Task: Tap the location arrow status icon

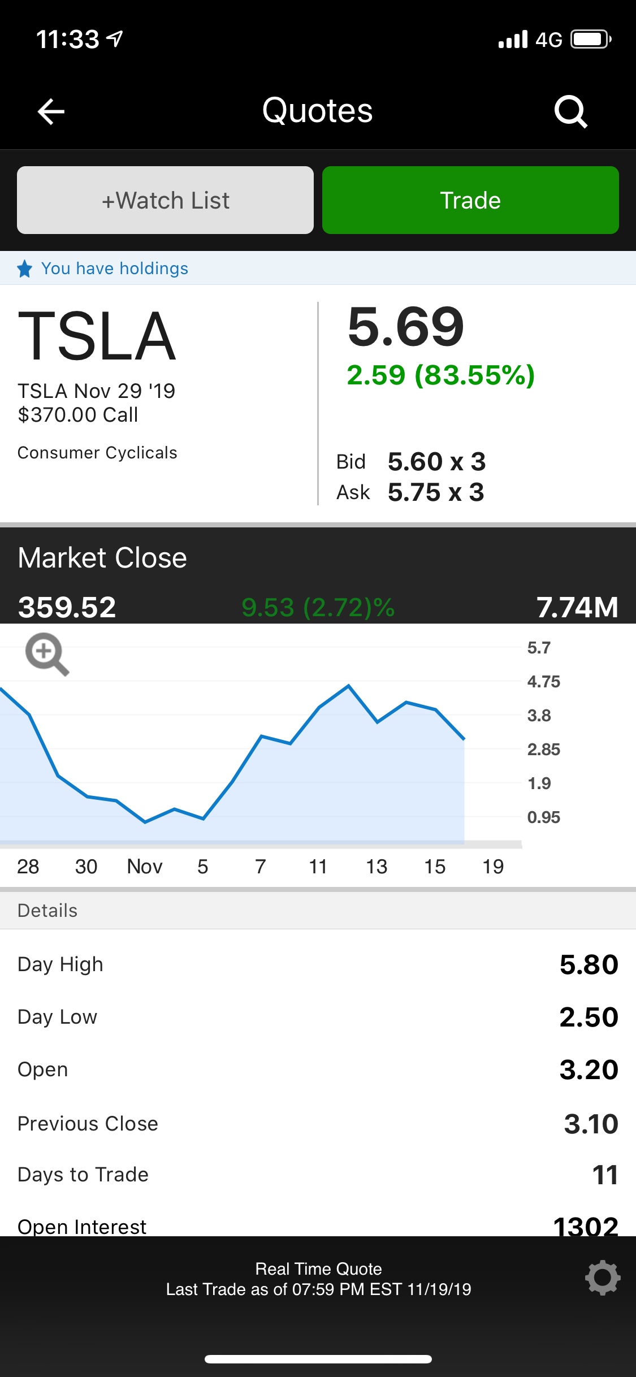Action: click(x=115, y=39)
